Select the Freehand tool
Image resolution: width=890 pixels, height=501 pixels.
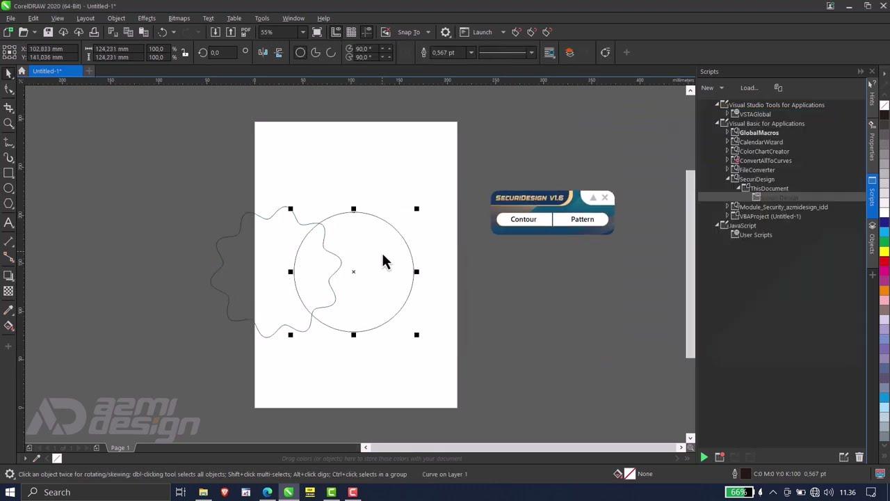tap(8, 141)
